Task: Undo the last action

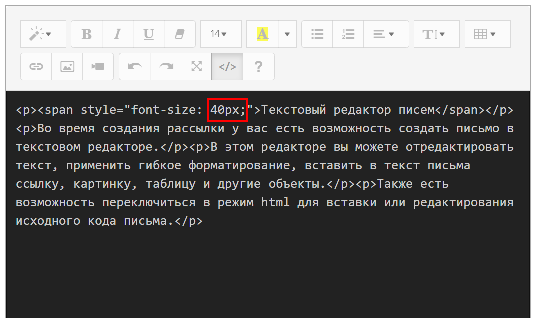Action: [x=134, y=66]
